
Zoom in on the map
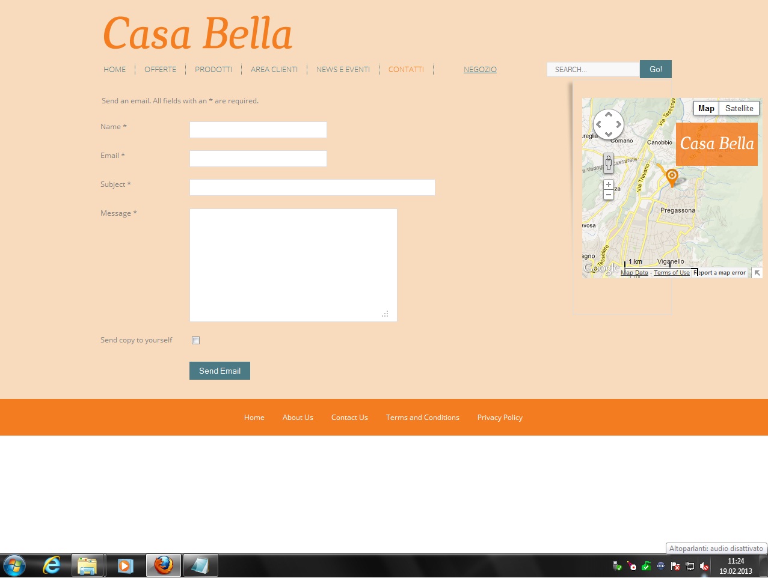(x=609, y=184)
